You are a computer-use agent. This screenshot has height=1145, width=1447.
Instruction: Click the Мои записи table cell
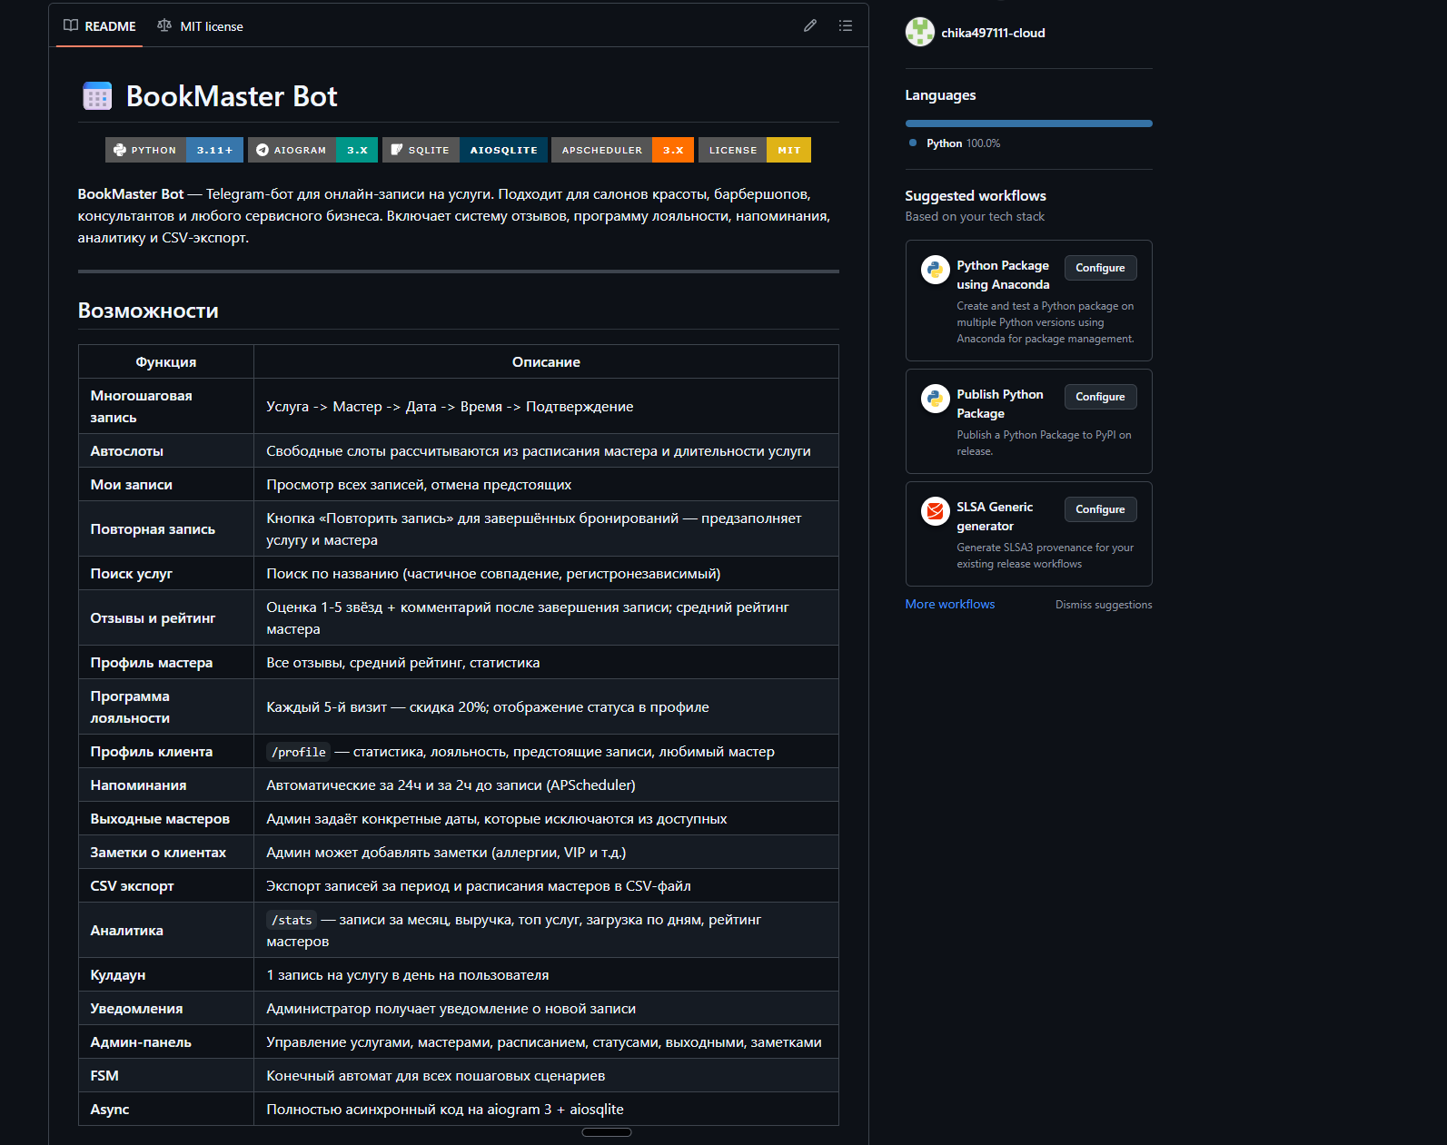coord(166,484)
